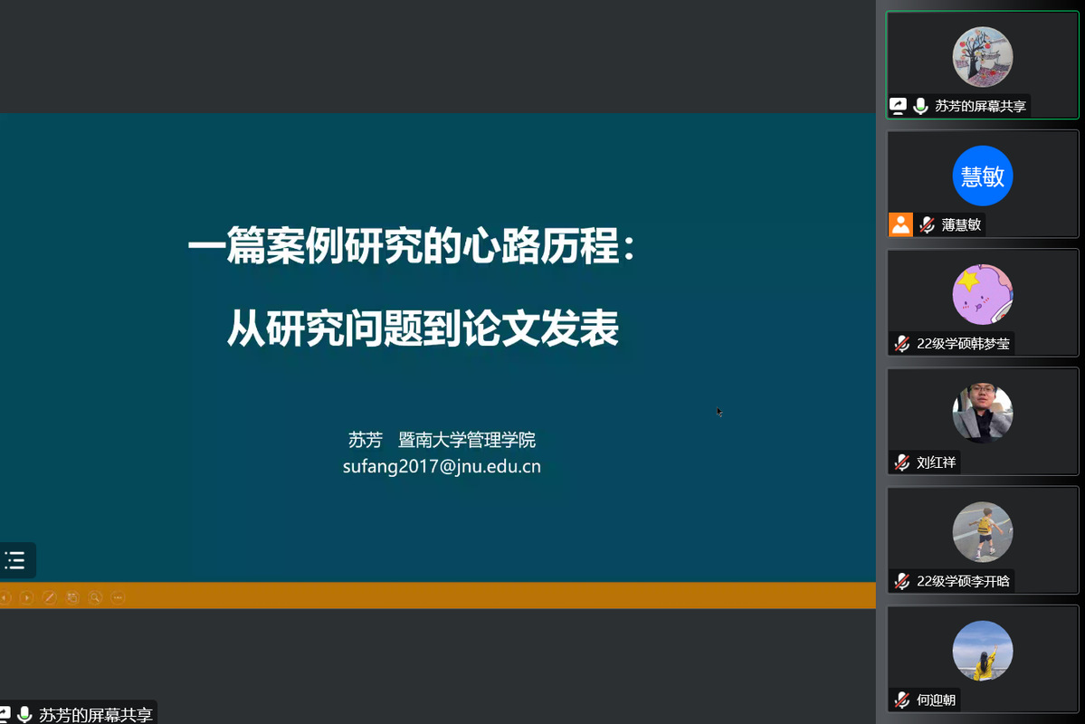This screenshot has height=724, width=1085.
Task: Click the email sufang2017@jnu.edu.cn on slide
Action: [x=442, y=467]
